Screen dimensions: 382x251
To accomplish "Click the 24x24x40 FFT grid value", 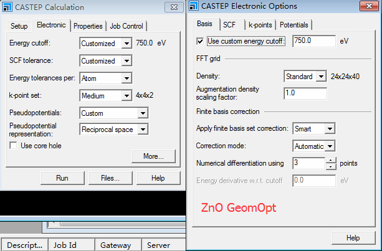I will [345, 77].
